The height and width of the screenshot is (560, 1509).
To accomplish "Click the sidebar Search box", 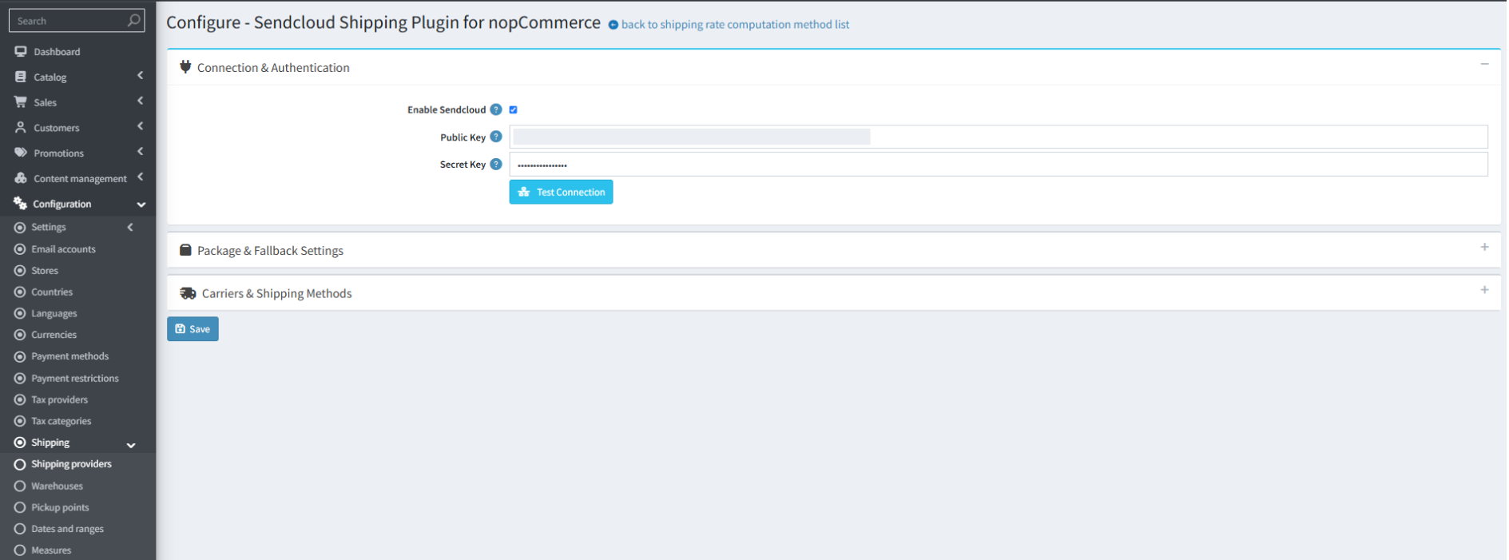I will click(77, 21).
